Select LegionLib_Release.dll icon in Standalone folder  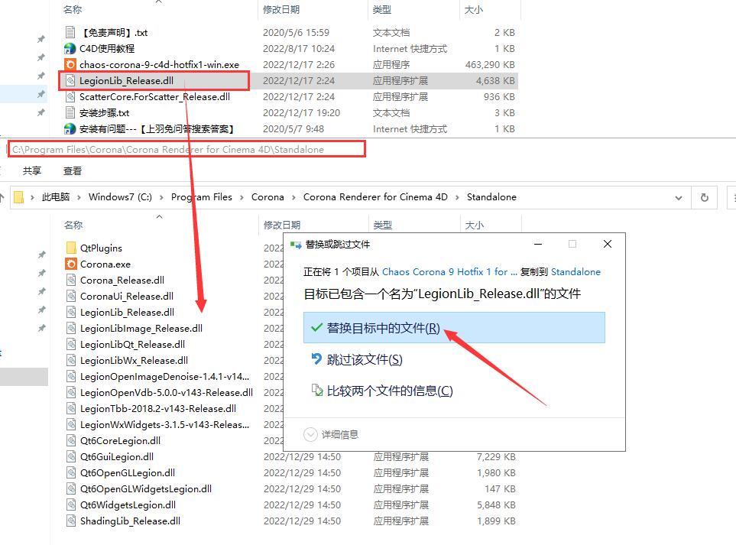(71, 312)
